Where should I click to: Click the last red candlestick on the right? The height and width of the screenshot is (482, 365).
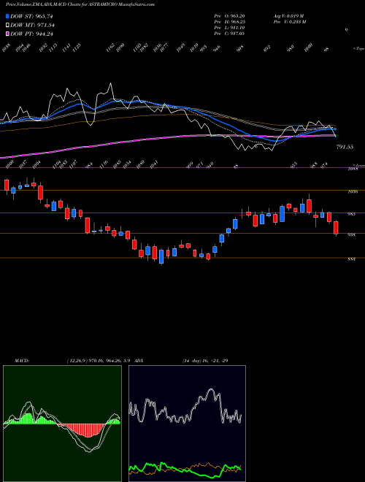point(336,228)
